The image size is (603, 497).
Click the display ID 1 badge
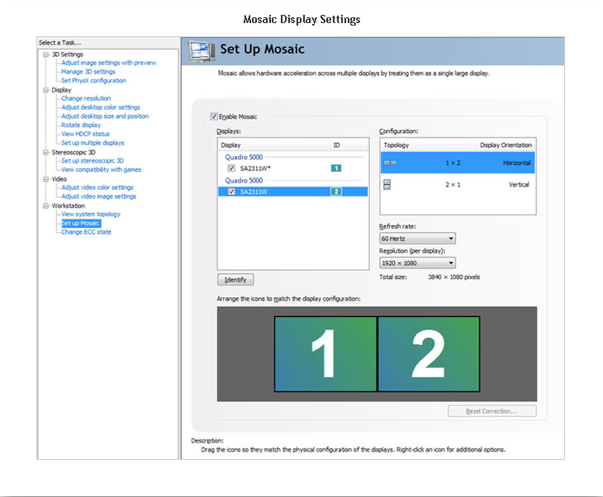click(336, 168)
